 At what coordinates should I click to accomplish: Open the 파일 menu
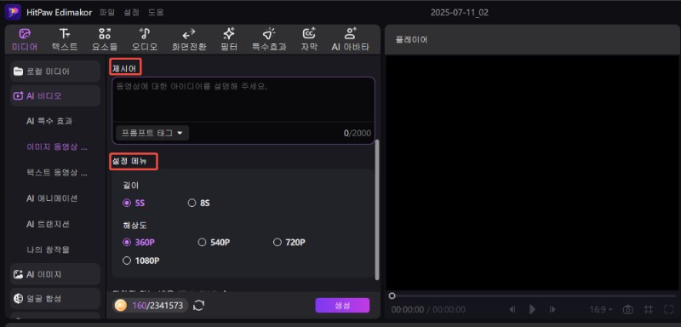coord(107,12)
